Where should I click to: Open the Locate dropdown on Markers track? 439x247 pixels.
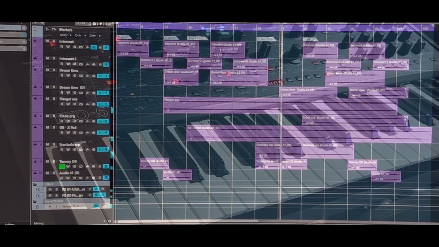66,35
